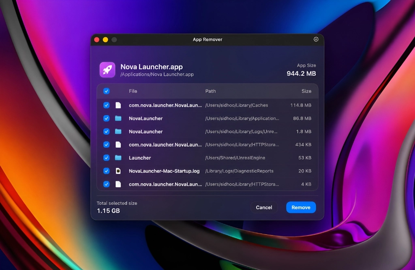Click the /Users/sidhoo/Library/Caches path

[237, 105]
